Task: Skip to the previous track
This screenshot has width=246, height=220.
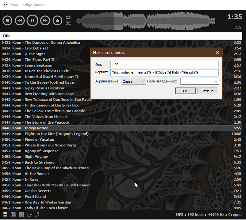Action: tap(20, 20)
